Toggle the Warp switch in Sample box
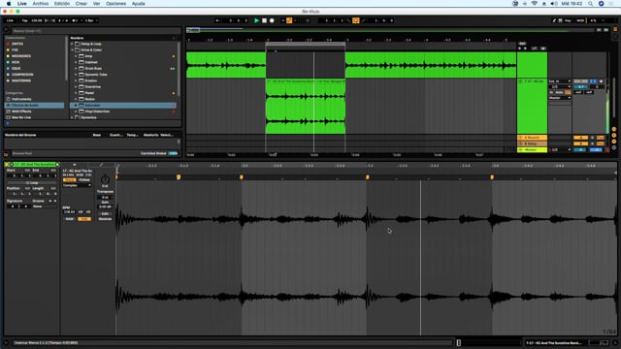Viewport: 621px width, 349px height. (69, 180)
